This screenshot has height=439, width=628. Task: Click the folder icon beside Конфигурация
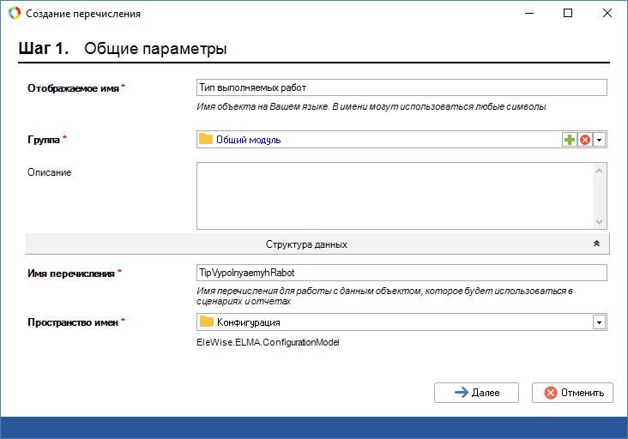[x=206, y=322]
